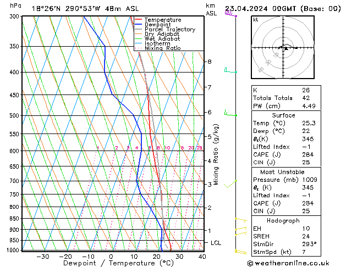Screen dimensions: 346x267
Task: Click the PW (cm) value 4.49
Action: 309,105
